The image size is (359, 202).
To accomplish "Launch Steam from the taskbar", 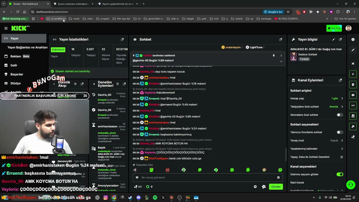I will (130, 198).
